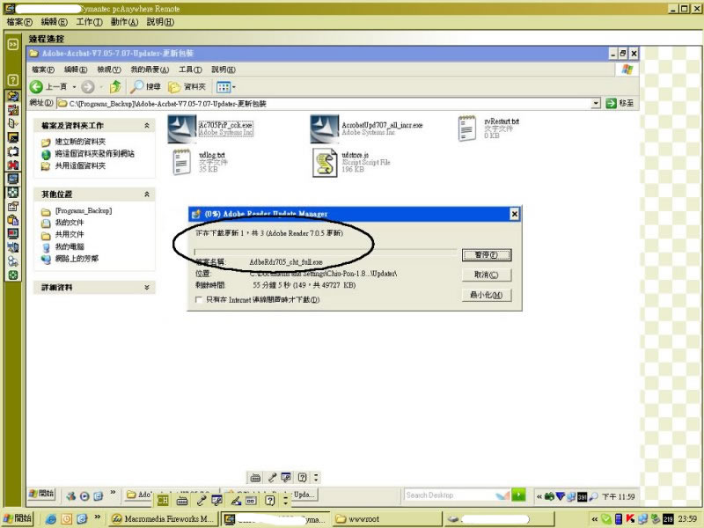The height and width of the screenshot is (528, 704).
Task: Select the rvRestart.txt file icon
Action: [x=467, y=128]
